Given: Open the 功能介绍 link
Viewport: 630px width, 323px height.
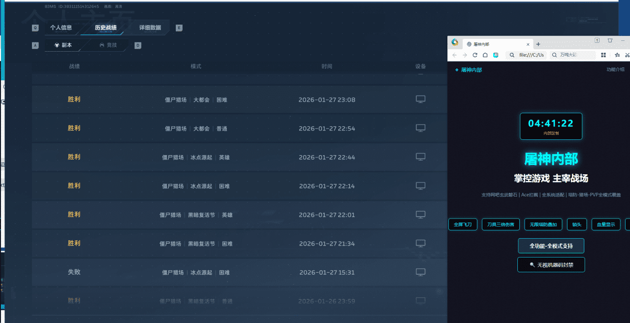Looking at the screenshot, I should pos(615,69).
